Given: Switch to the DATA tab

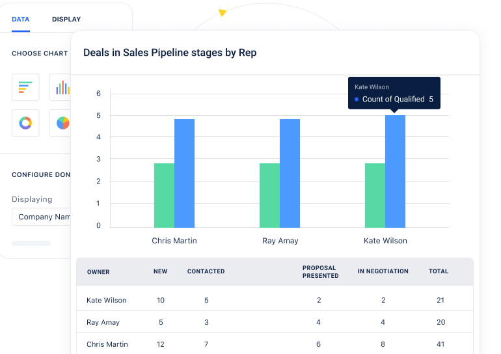Looking at the screenshot, I should pos(21,20).
